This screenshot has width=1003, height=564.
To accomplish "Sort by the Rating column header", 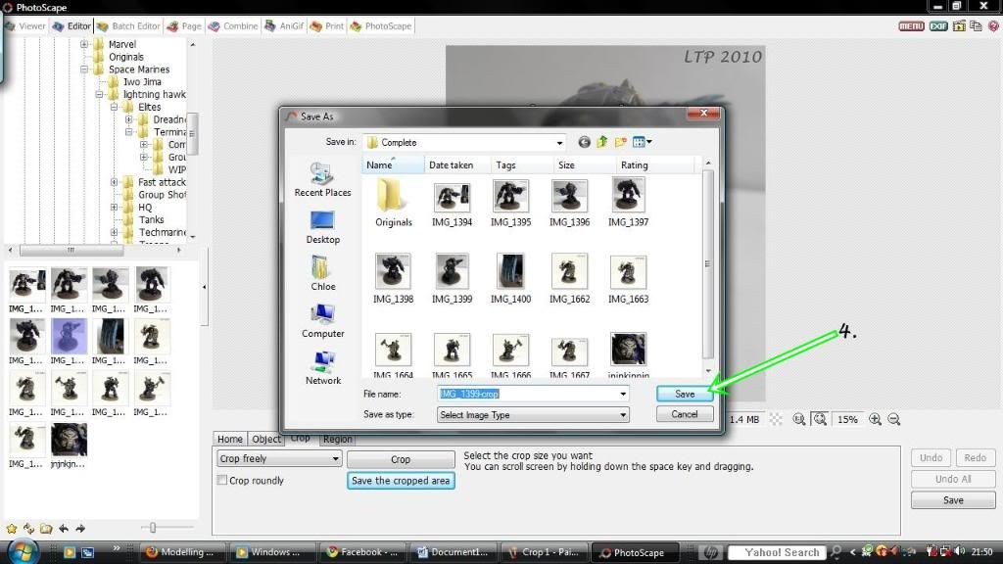I will pyautogui.click(x=634, y=164).
